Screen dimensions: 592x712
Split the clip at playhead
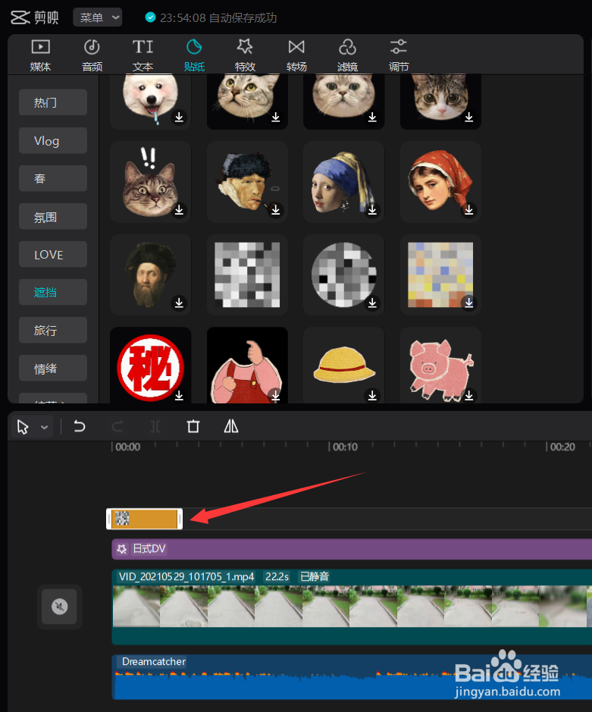(x=155, y=426)
